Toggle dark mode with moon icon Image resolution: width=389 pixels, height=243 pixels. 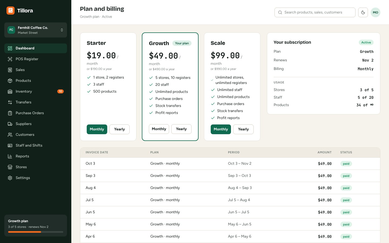(363, 12)
